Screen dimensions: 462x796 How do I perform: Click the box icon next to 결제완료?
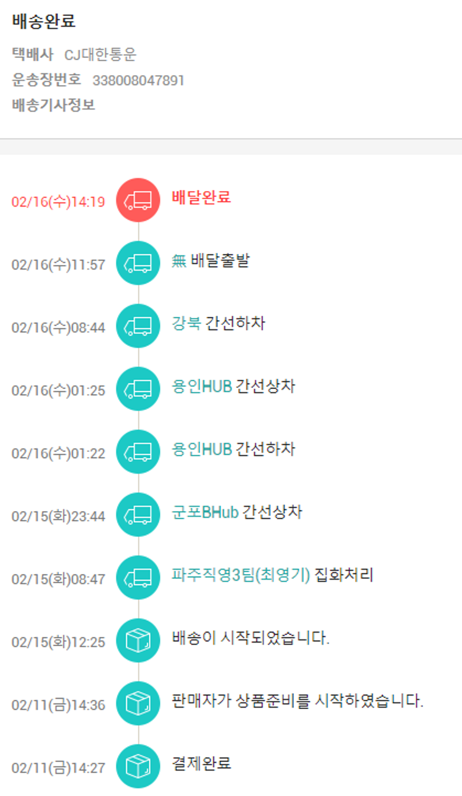point(138,766)
